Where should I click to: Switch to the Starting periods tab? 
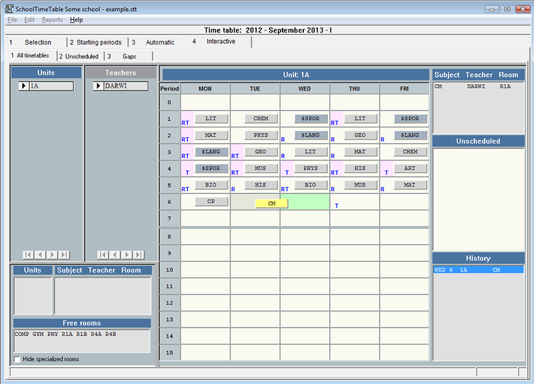[97, 42]
